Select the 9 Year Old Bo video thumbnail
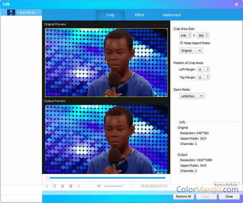The image size is (243, 203). pyautogui.click(x=11, y=13)
